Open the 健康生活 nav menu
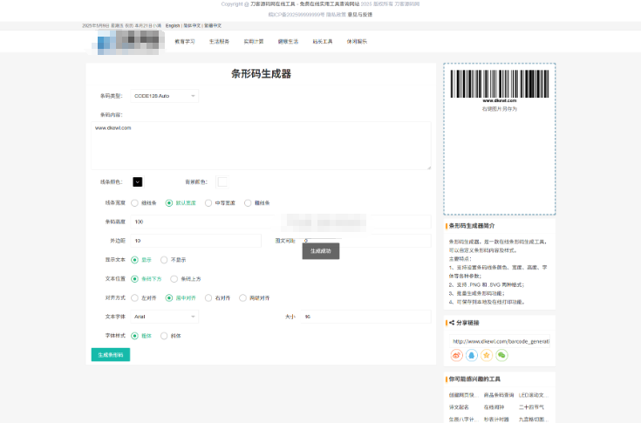Screen dimensions: 641x437 [288, 41]
